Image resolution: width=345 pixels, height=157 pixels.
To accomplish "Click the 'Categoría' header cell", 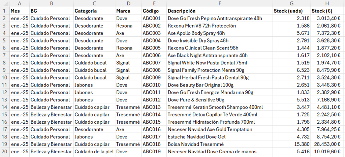I will [x=94, y=11].
